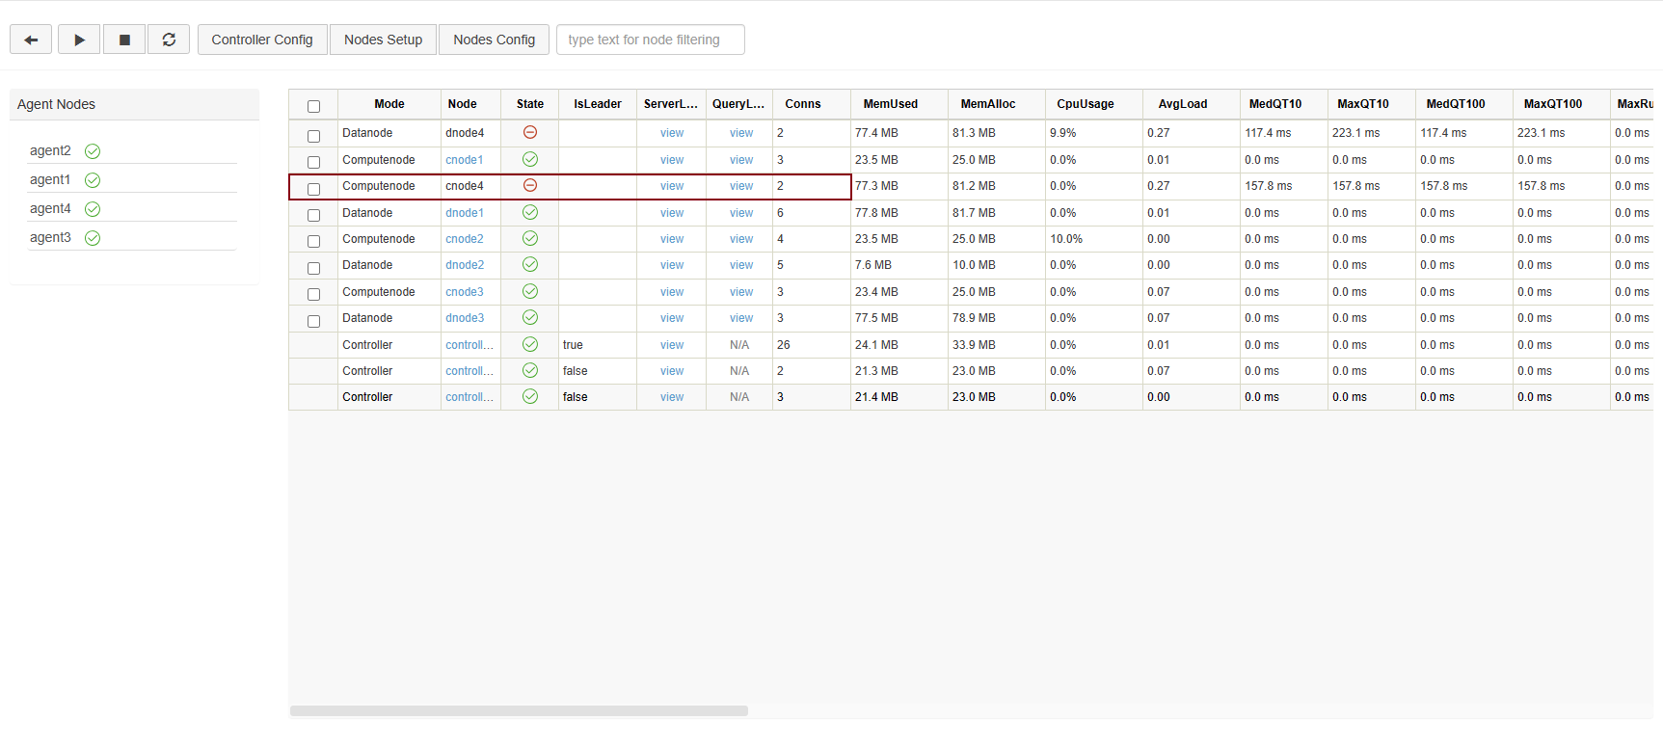This screenshot has height=747, width=1663.
Task: View server log for cnode3
Action: (672, 292)
